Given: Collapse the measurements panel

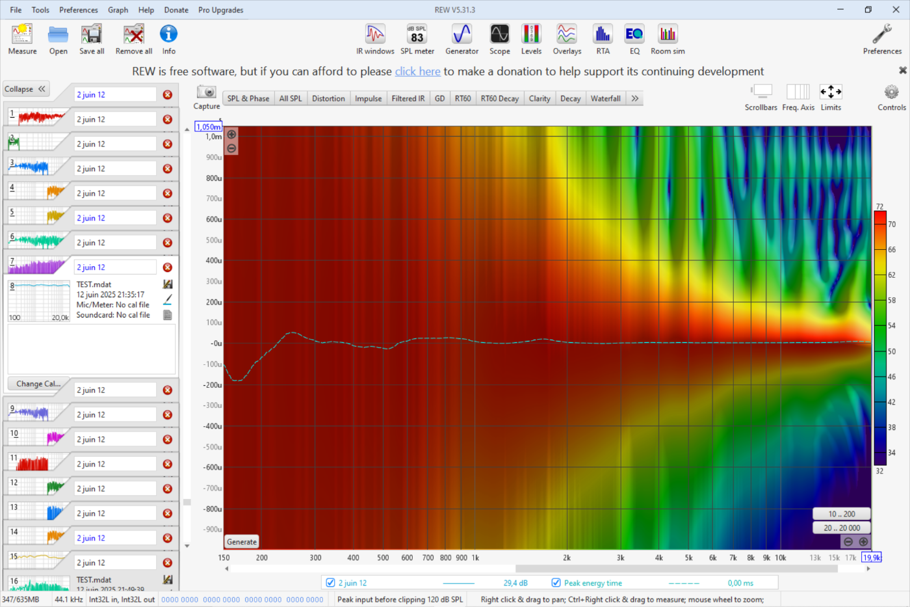Looking at the screenshot, I should click(25, 89).
